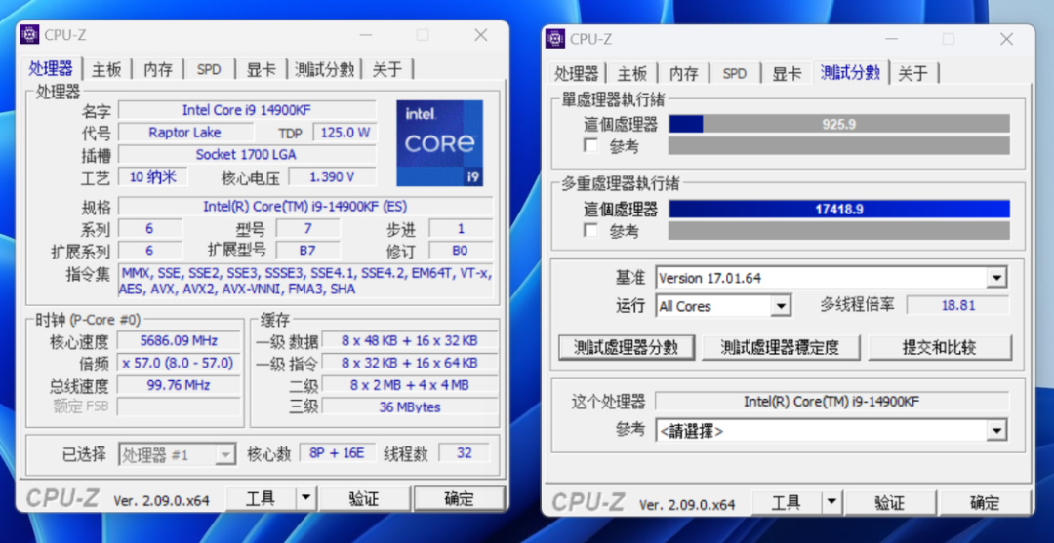Screen dimensions: 1054x543
Task: Close the left CPU-Z window
Action: click(x=480, y=35)
